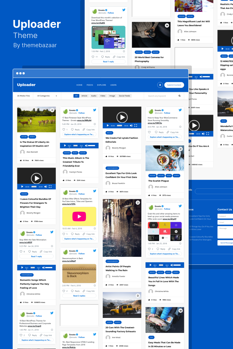
Task: Like the '17 Best Pinterest Style' tweet heart
Action: [x=64, y=130]
